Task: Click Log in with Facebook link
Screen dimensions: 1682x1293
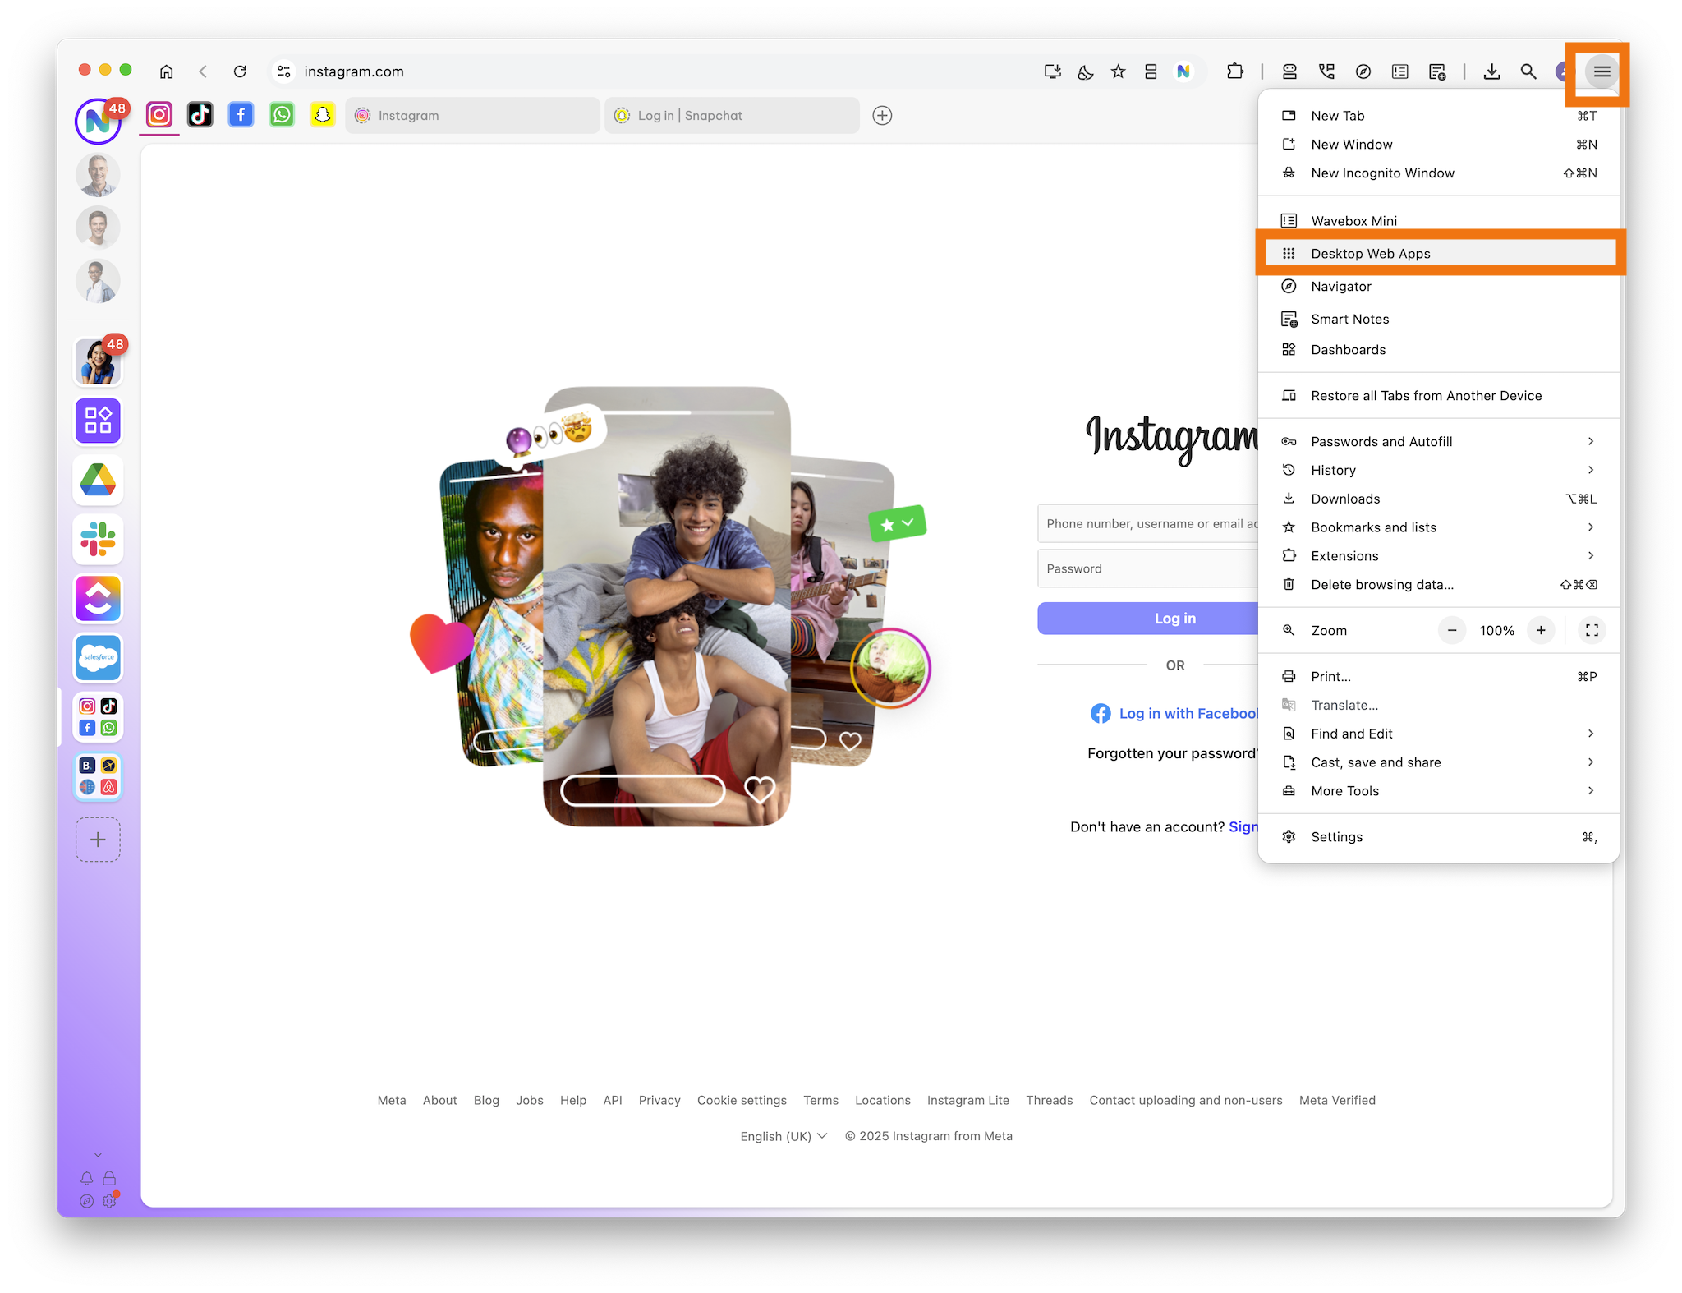Action: pyautogui.click(x=1174, y=714)
